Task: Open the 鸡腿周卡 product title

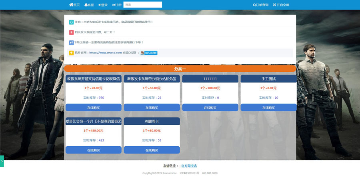Action: tap(152, 121)
